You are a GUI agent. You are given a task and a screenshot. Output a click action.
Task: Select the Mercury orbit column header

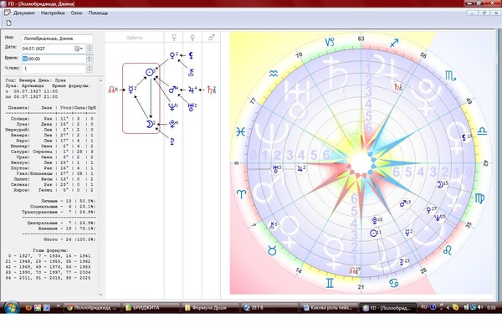coord(174,38)
